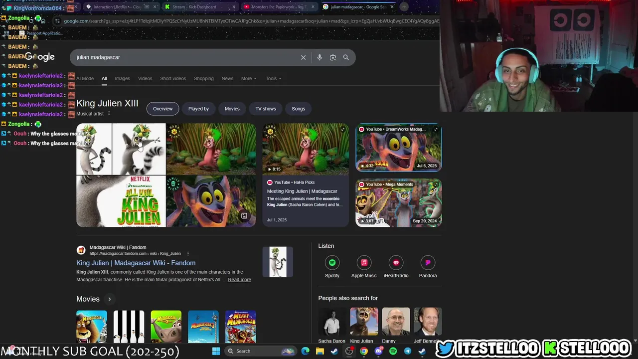Open iHeartRadio listen option
Viewport: 638px width, 359px height.
(396, 267)
